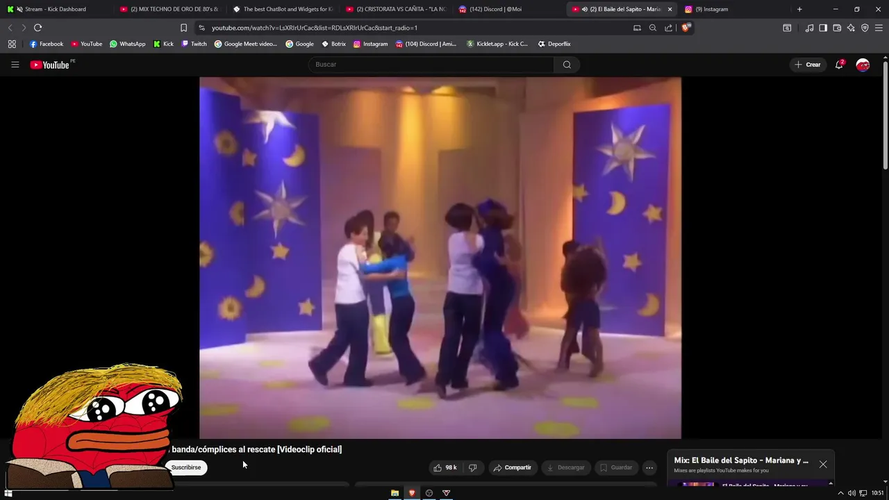Dislike the video with thumbs down
This screenshot has height=500, width=889.
tap(472, 467)
